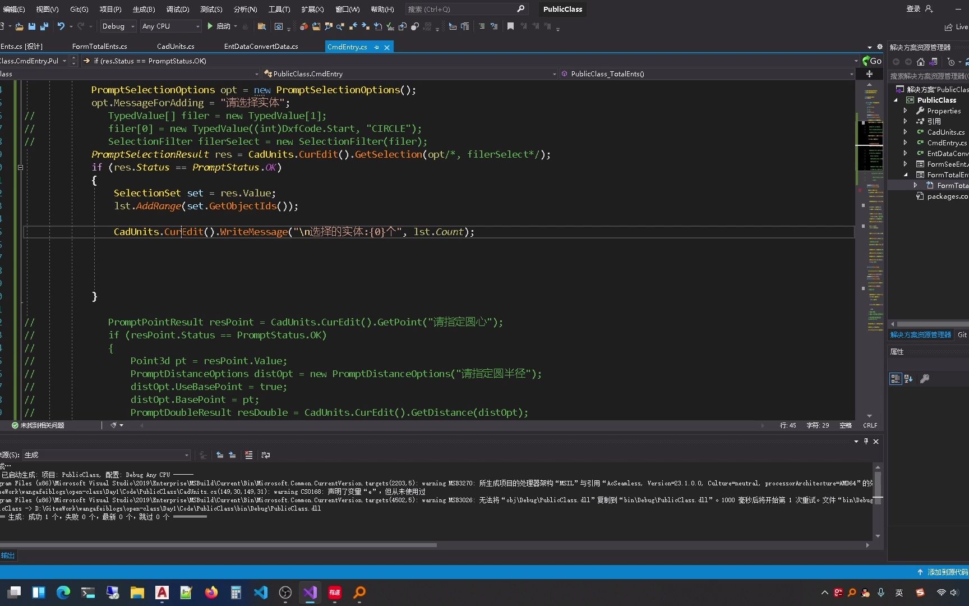Click the 添加到源代码 status bar button
This screenshot has width=969, height=606.
[x=942, y=572]
